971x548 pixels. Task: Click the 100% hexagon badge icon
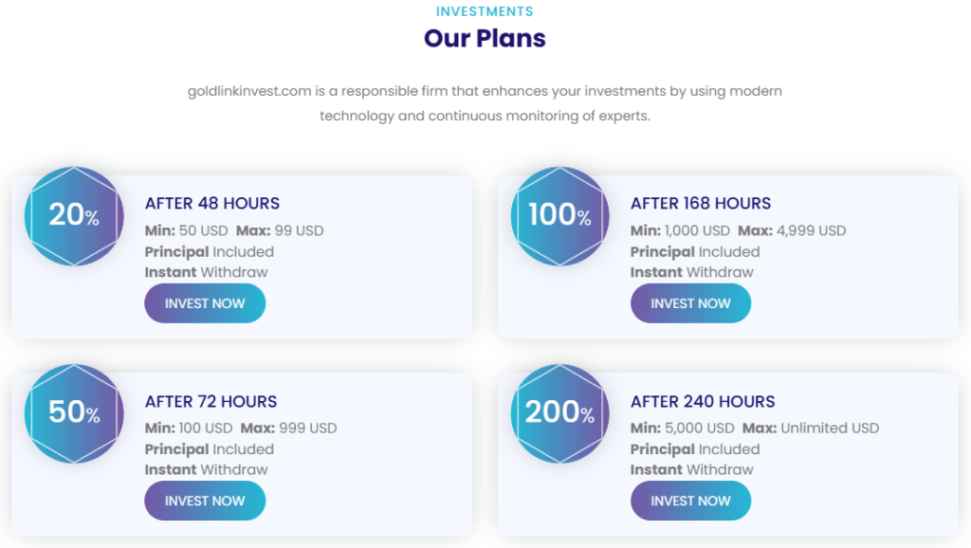[559, 215]
